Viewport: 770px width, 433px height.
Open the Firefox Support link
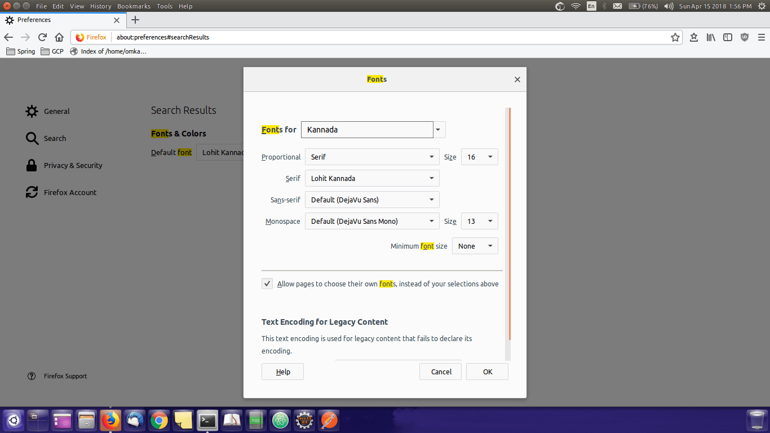57,376
